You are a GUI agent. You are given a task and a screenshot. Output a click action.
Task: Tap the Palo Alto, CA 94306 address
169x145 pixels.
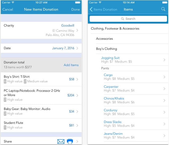[60, 35]
